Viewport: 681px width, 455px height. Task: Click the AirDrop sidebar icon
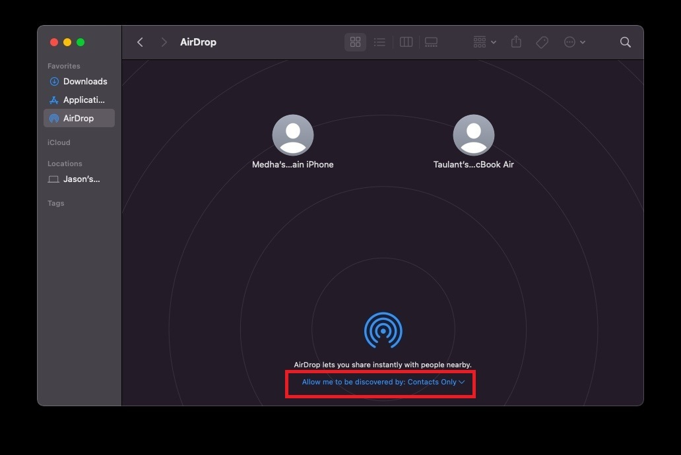[x=54, y=118]
